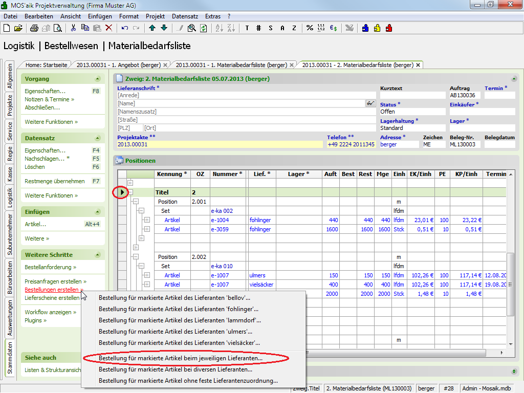
Task: Click the sort Z-A descending icon
Action: click(x=231, y=28)
